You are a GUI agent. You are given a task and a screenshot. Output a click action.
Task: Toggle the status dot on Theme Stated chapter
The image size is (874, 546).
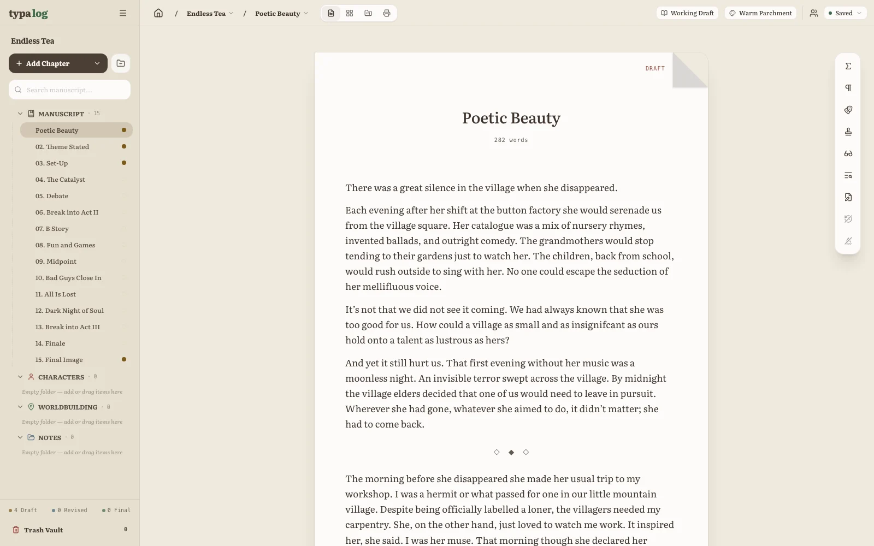(124, 146)
